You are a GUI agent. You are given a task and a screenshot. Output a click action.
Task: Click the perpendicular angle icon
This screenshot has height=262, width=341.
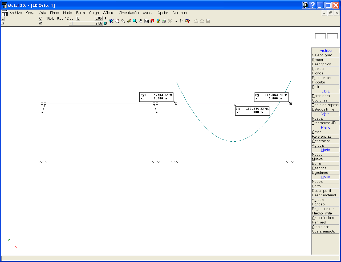176,21
